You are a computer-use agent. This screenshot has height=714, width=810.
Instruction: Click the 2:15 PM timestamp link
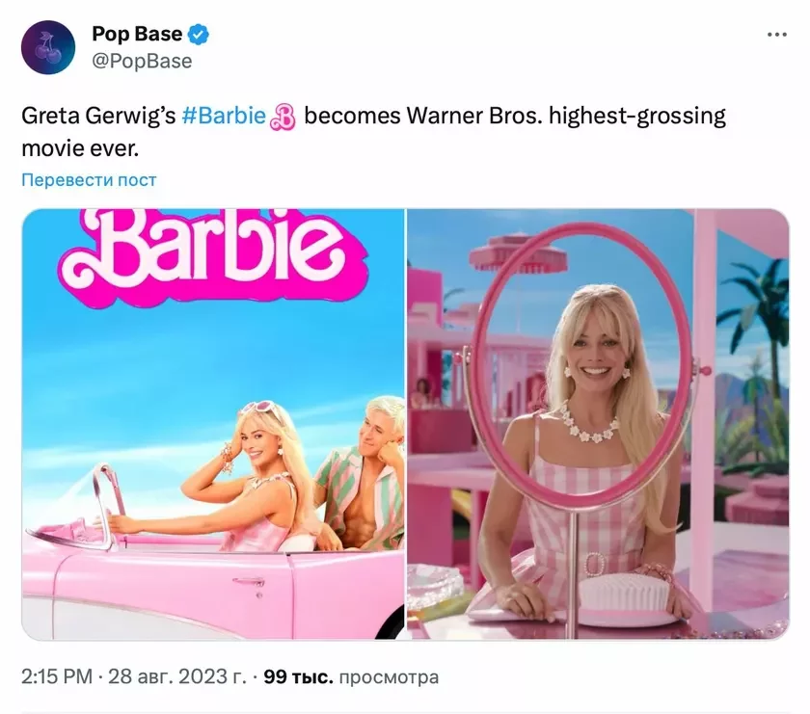[57, 676]
